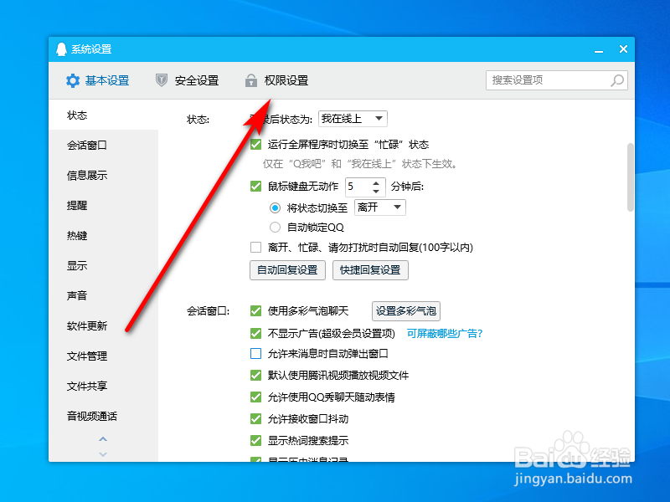Screen dimensions: 670x502
Task: Click the idle minutes field showing 5
Action: pos(358,187)
